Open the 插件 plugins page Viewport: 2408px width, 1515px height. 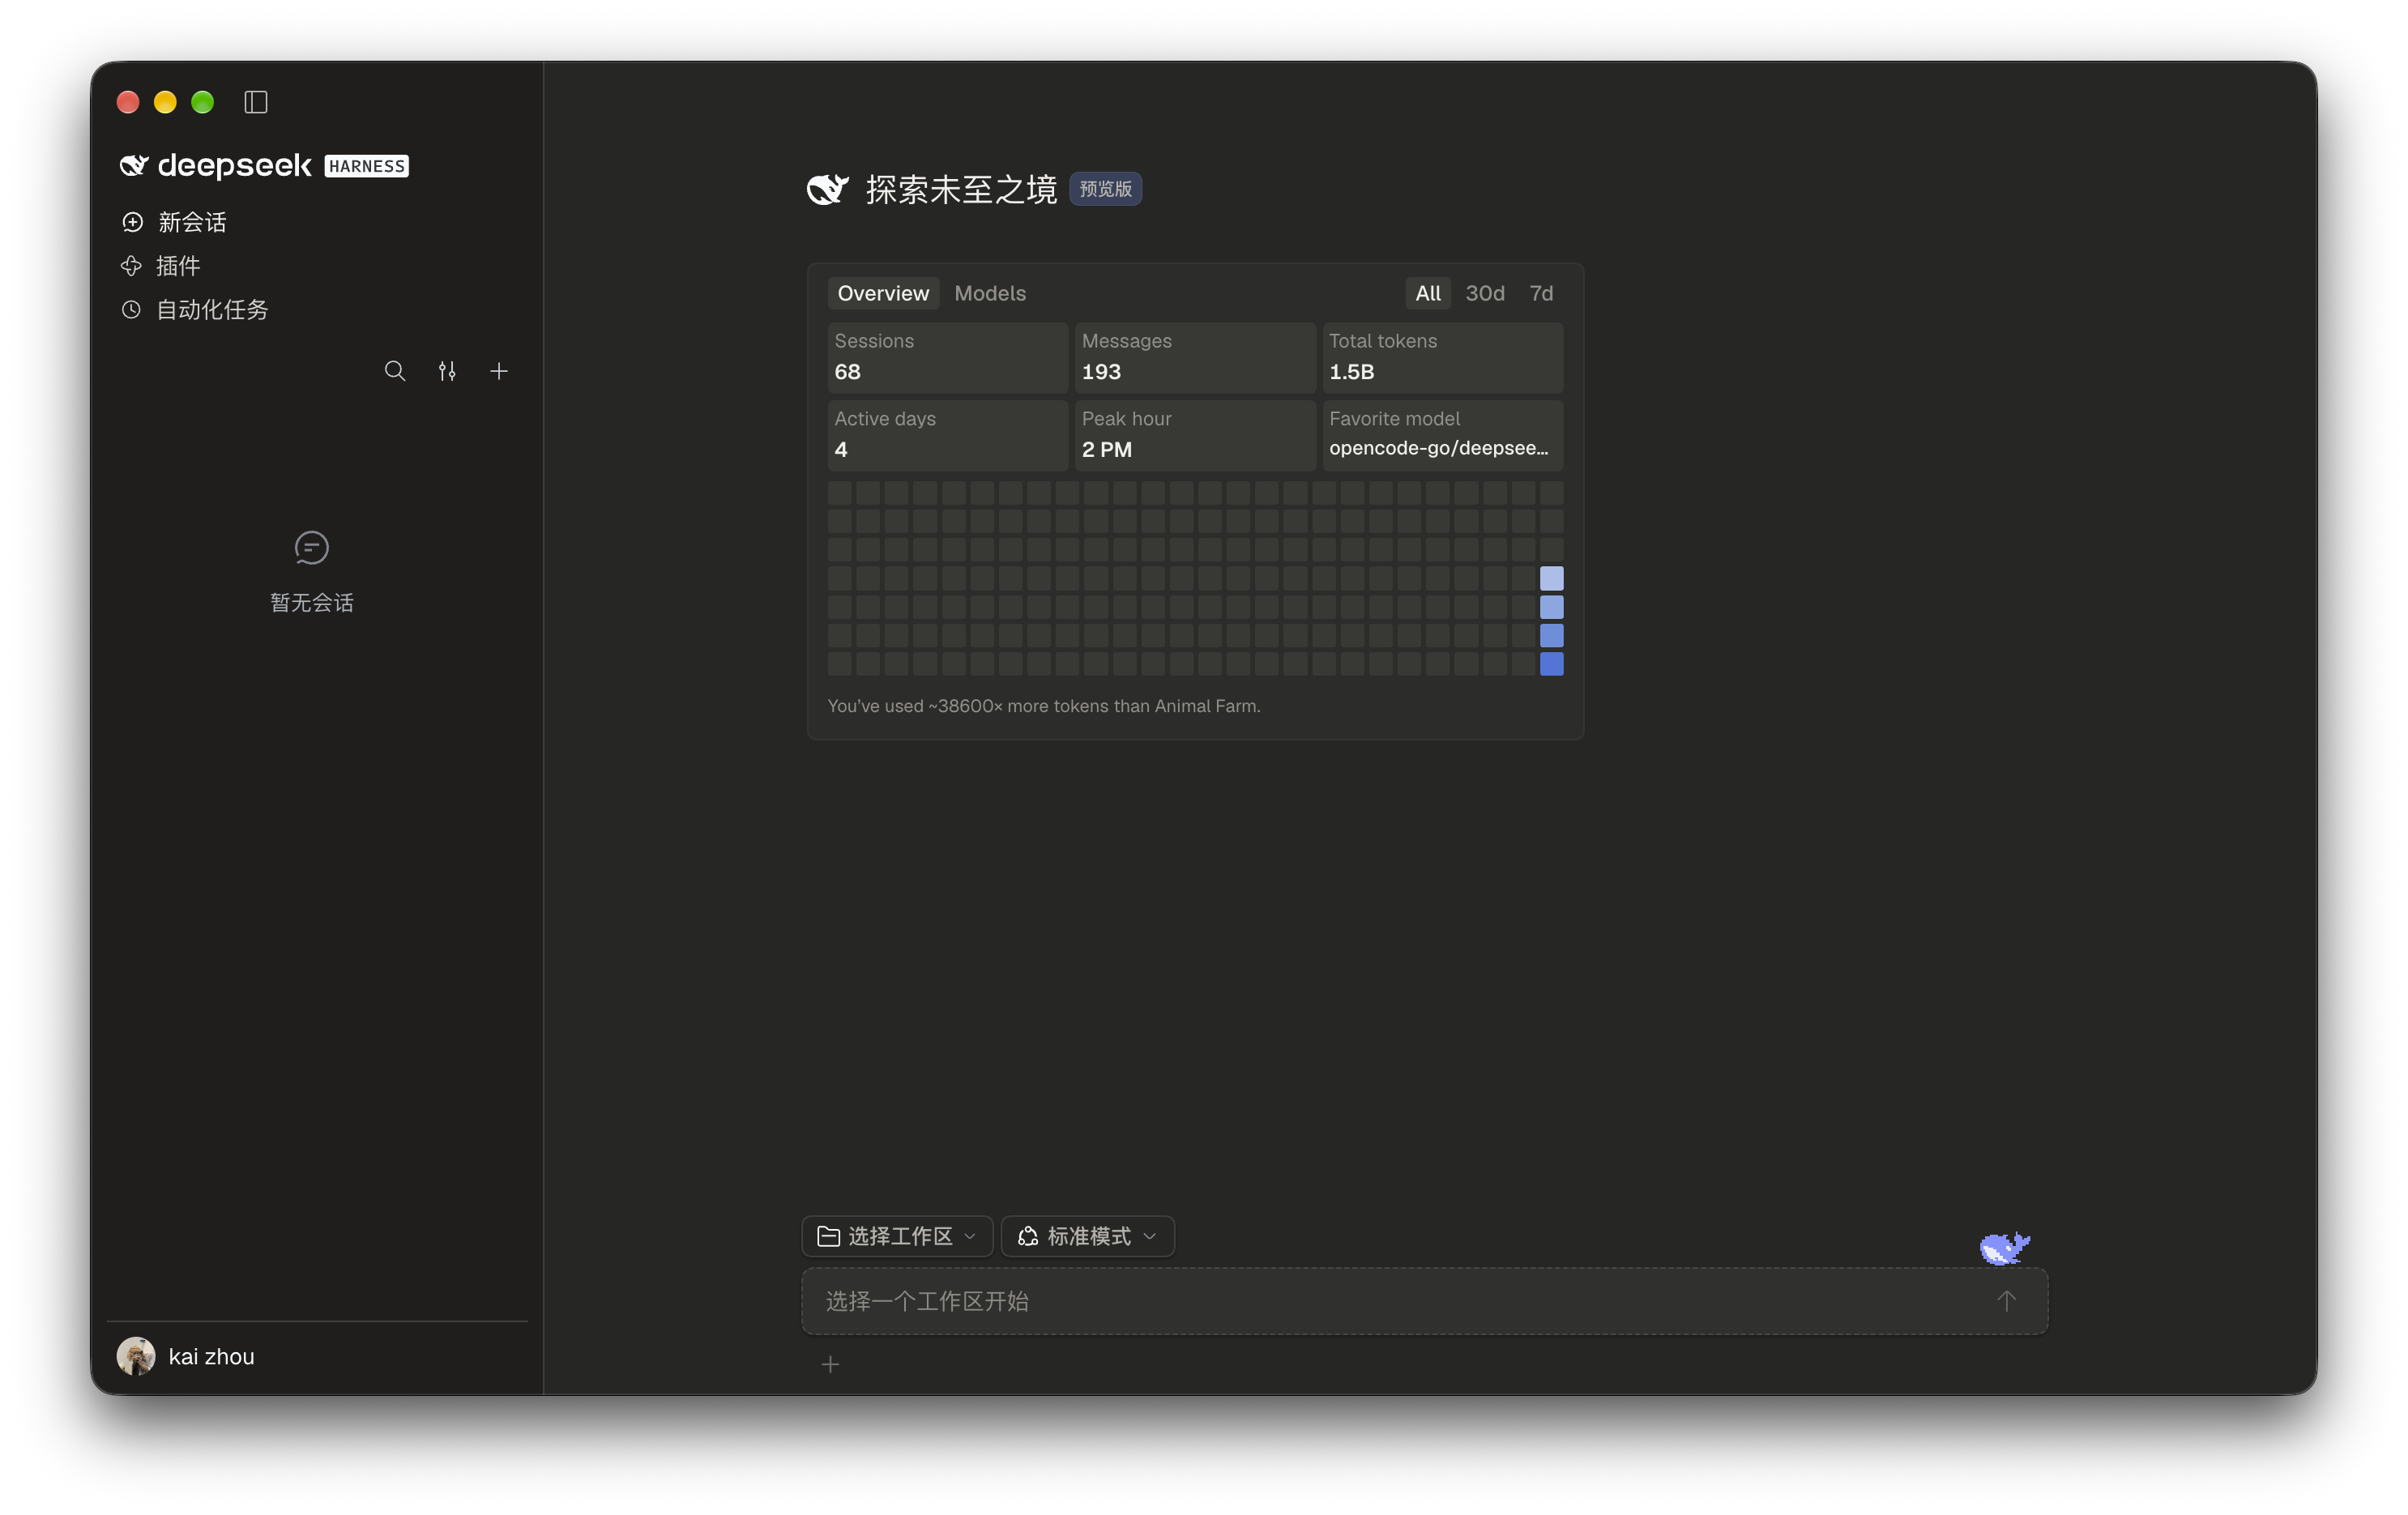[x=161, y=266]
